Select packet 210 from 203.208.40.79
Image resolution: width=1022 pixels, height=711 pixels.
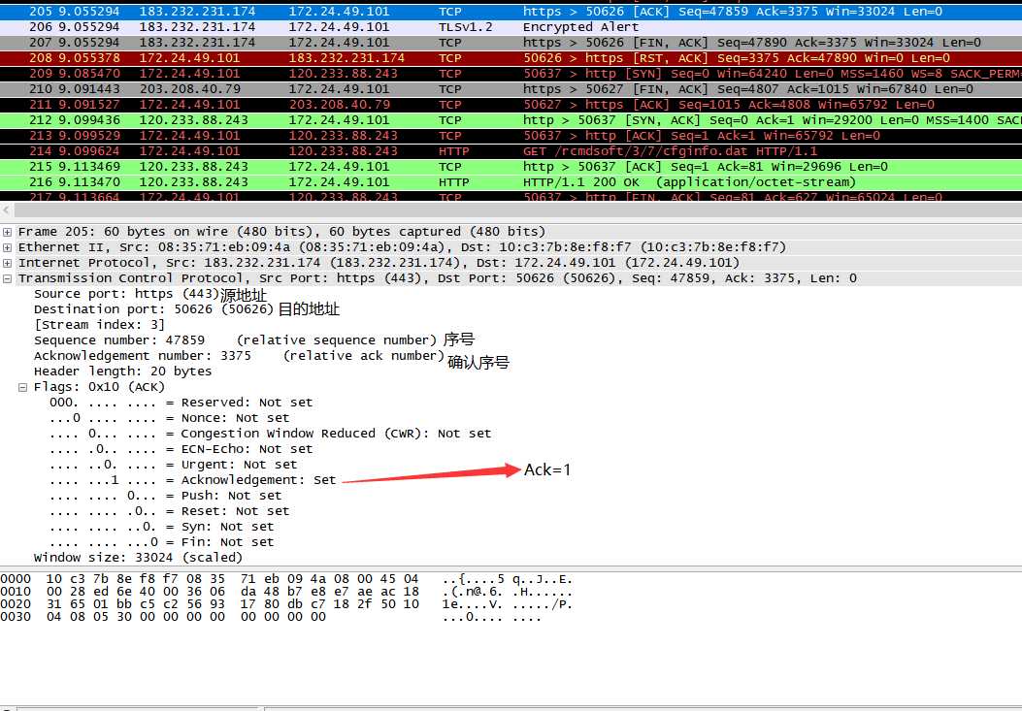pos(511,89)
